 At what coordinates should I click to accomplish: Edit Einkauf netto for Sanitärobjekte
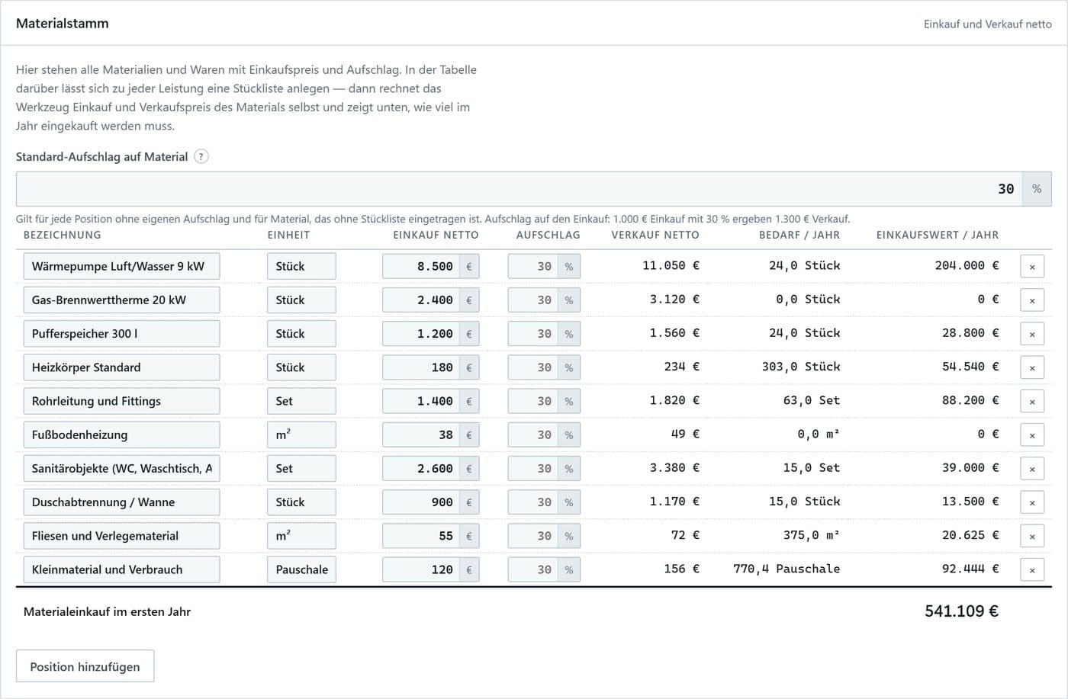(x=421, y=469)
